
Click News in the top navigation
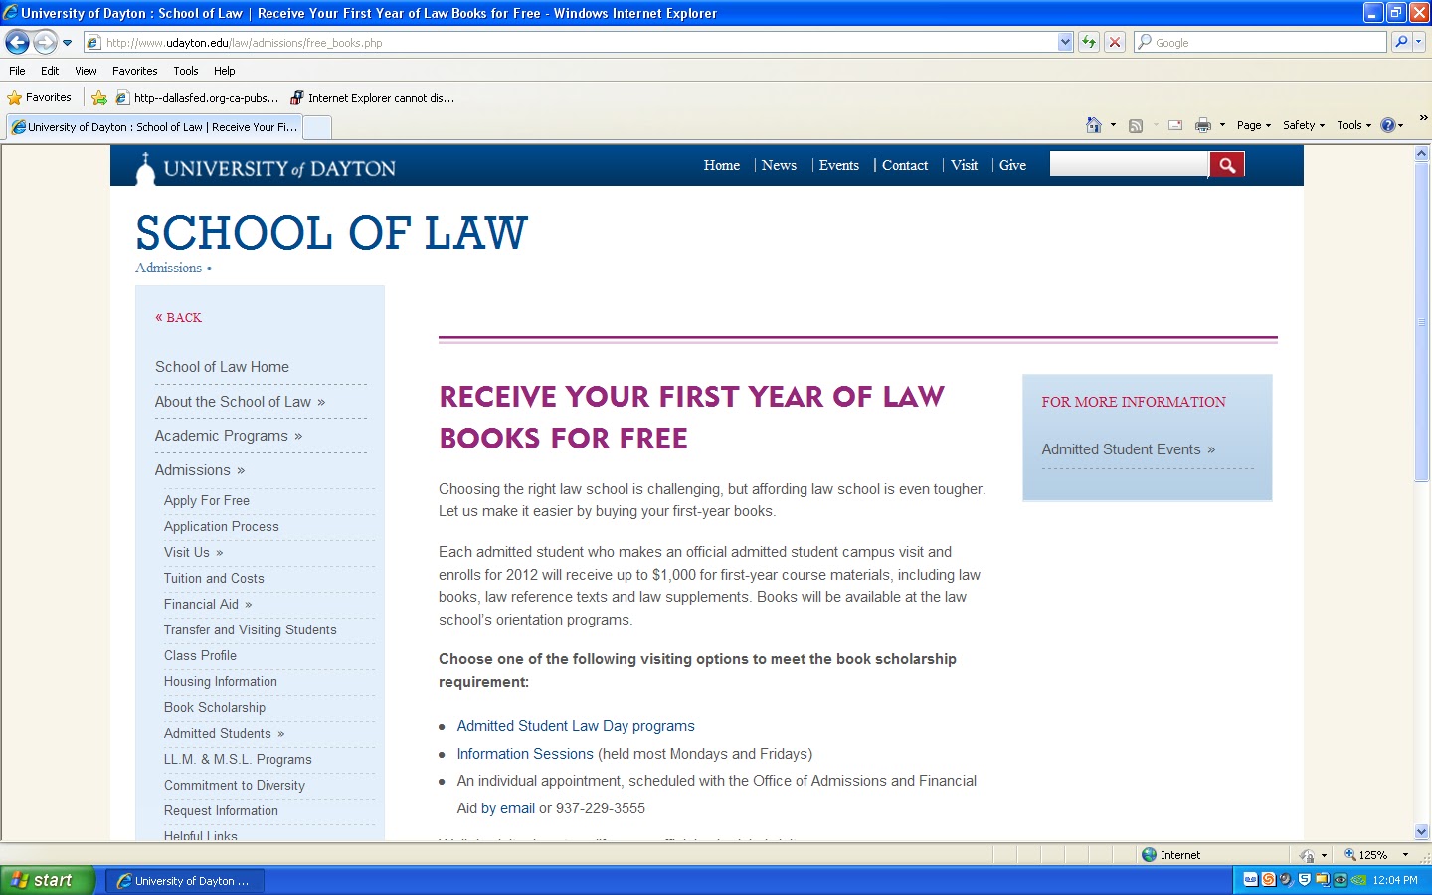779,166
